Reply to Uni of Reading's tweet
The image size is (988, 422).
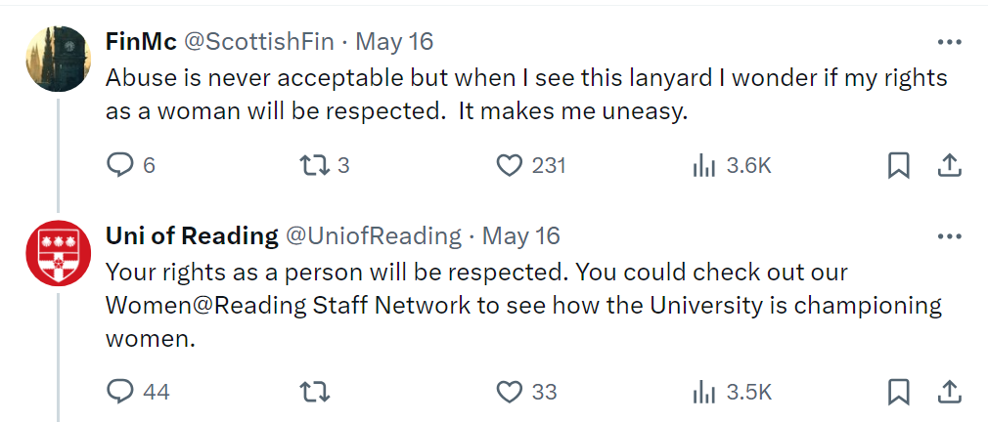click(119, 392)
